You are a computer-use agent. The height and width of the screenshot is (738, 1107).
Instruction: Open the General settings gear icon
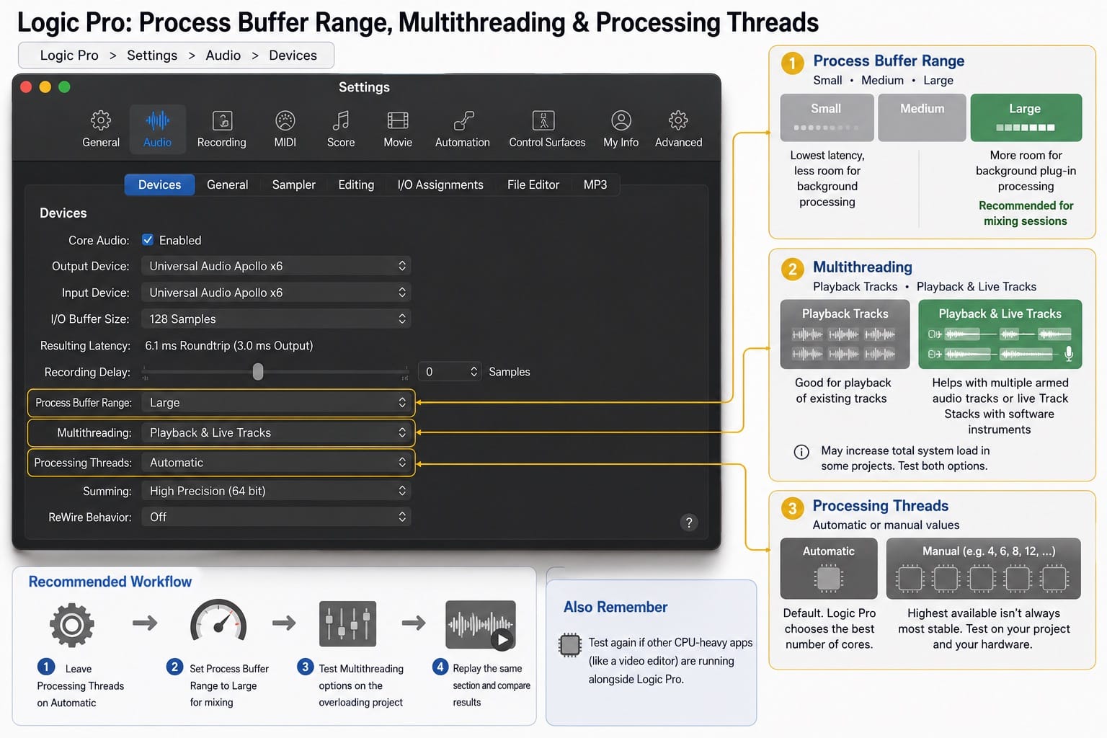pyautogui.click(x=100, y=120)
